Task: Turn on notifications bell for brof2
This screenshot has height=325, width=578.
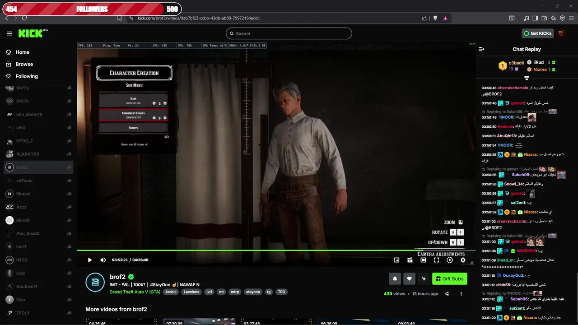Action: (x=395, y=279)
